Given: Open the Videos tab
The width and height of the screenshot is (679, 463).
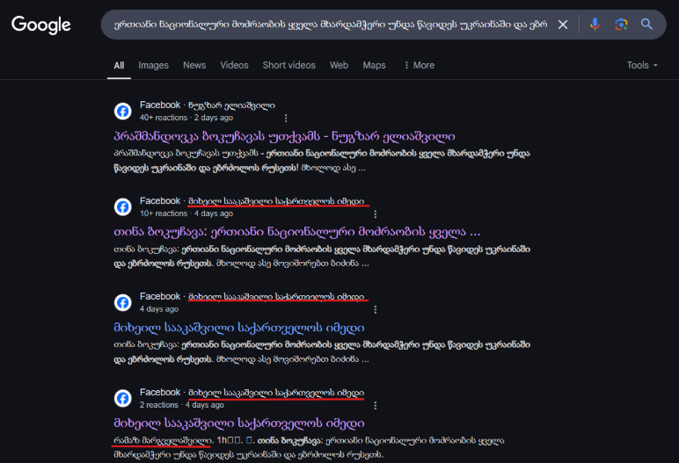Looking at the screenshot, I should (x=234, y=65).
